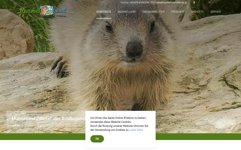The height and width of the screenshot is (150, 241).
Task: Follow the mehr Infos cookie link
Action: (x=137, y=130)
